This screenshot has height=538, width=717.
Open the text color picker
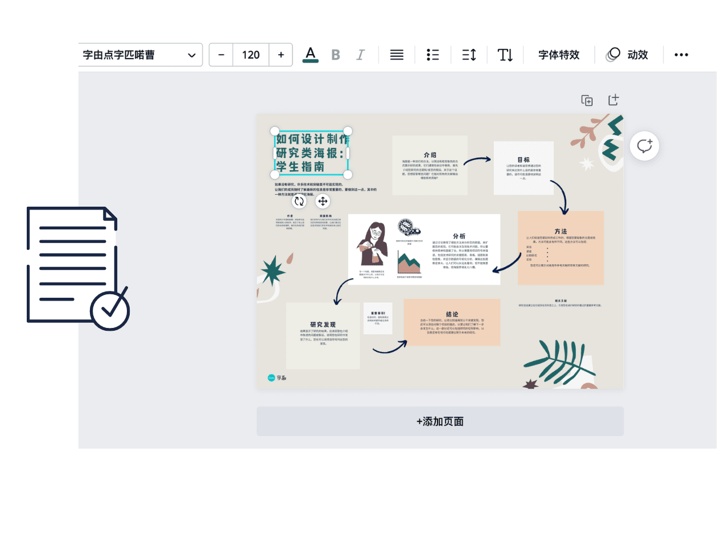(310, 55)
